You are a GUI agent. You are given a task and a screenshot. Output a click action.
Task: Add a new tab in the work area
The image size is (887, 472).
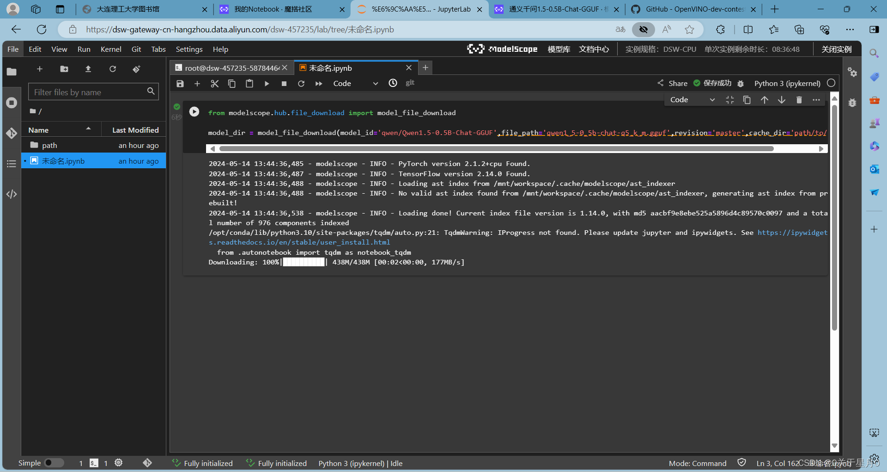coord(425,68)
